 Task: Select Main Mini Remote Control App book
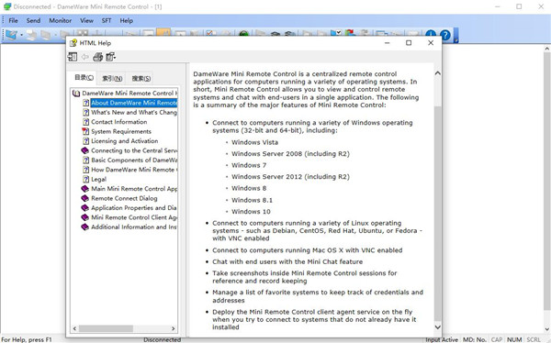coord(134,189)
